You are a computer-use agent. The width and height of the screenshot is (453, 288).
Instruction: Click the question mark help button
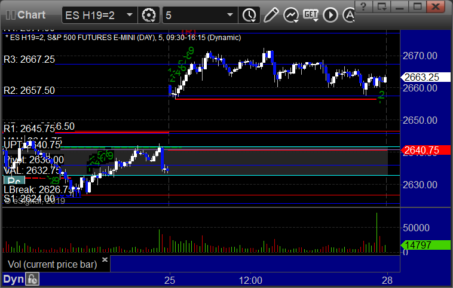coord(363,7)
